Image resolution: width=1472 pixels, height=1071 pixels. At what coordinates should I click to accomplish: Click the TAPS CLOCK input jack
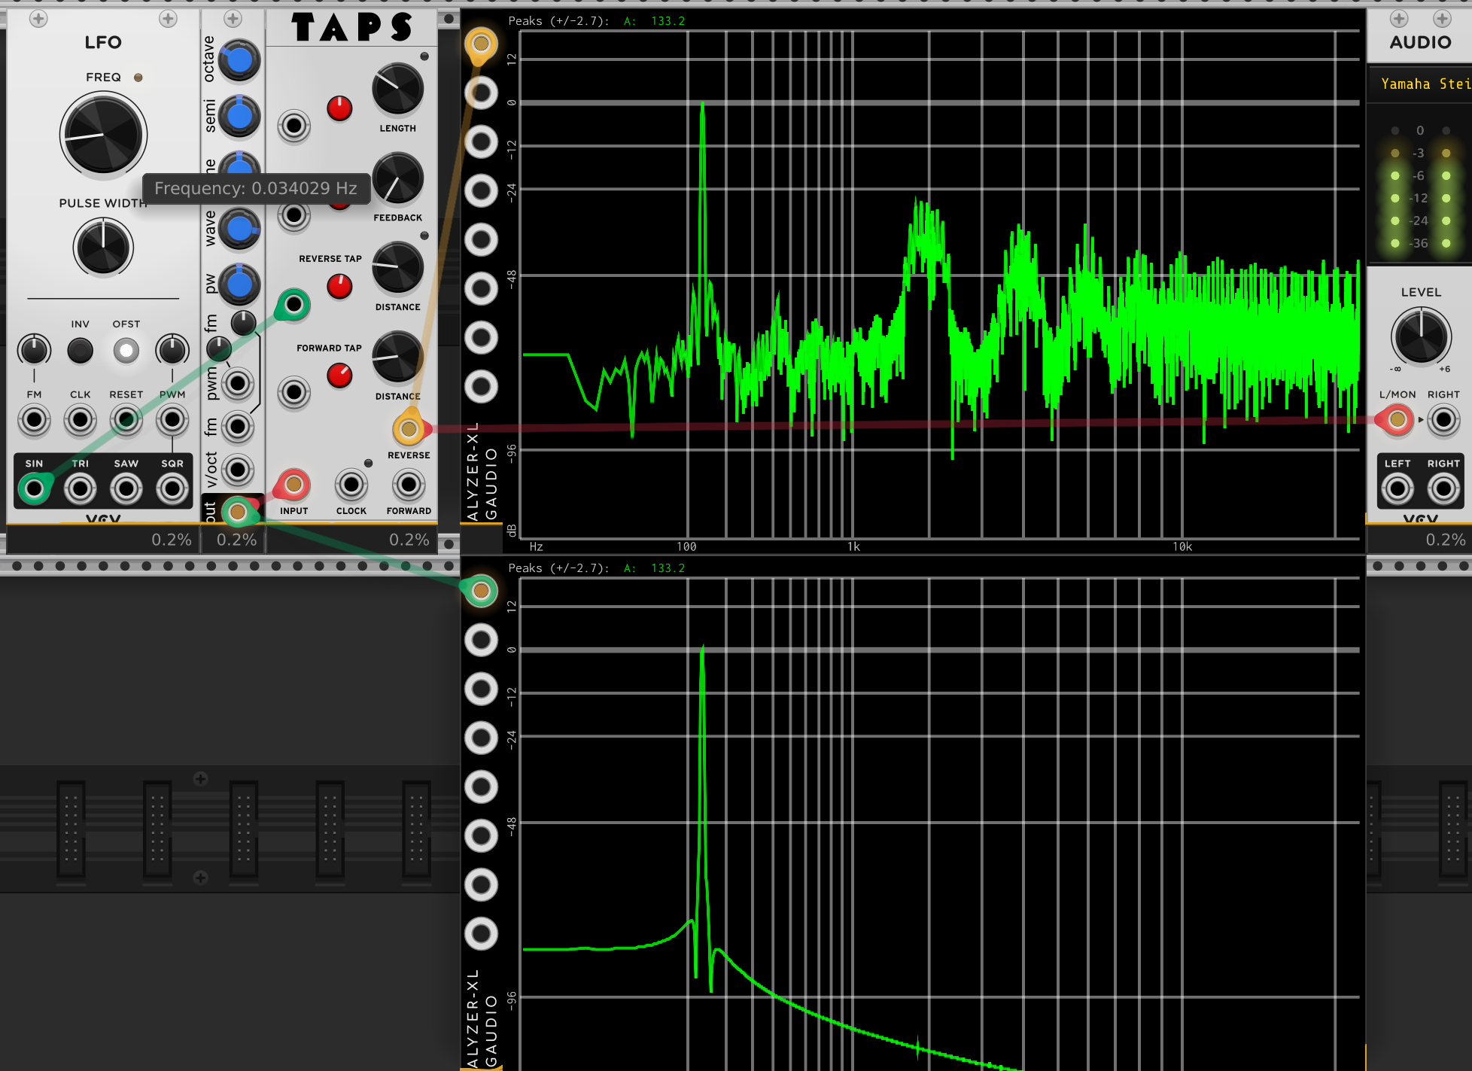351,485
